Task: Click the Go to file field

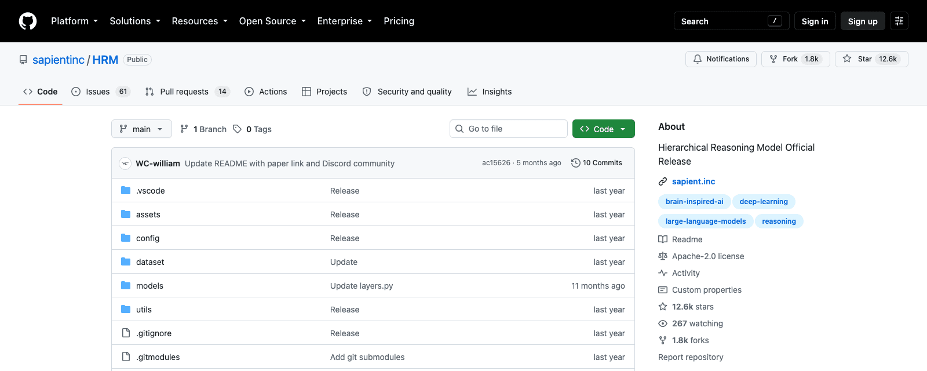Action: pyautogui.click(x=509, y=129)
